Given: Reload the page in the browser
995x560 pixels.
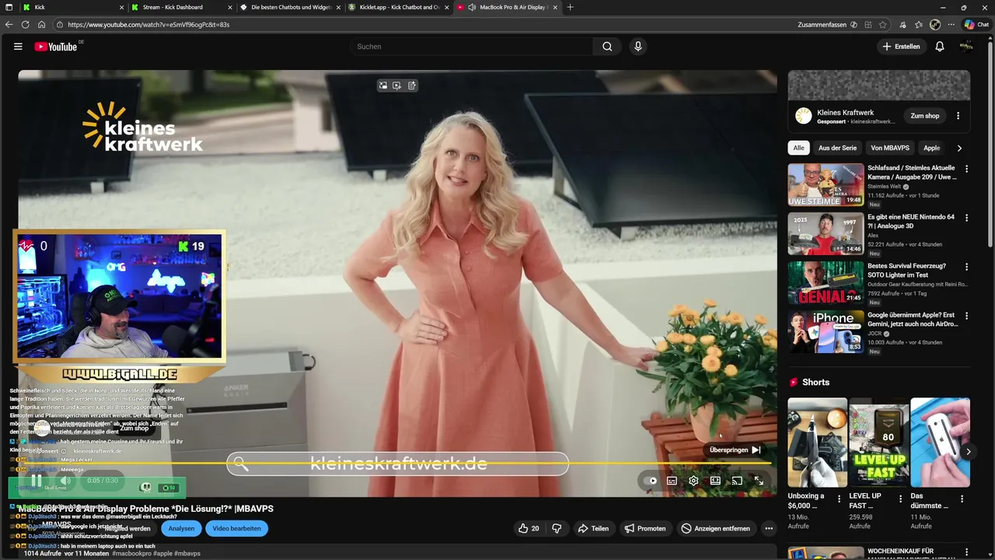Looking at the screenshot, I should click(25, 24).
